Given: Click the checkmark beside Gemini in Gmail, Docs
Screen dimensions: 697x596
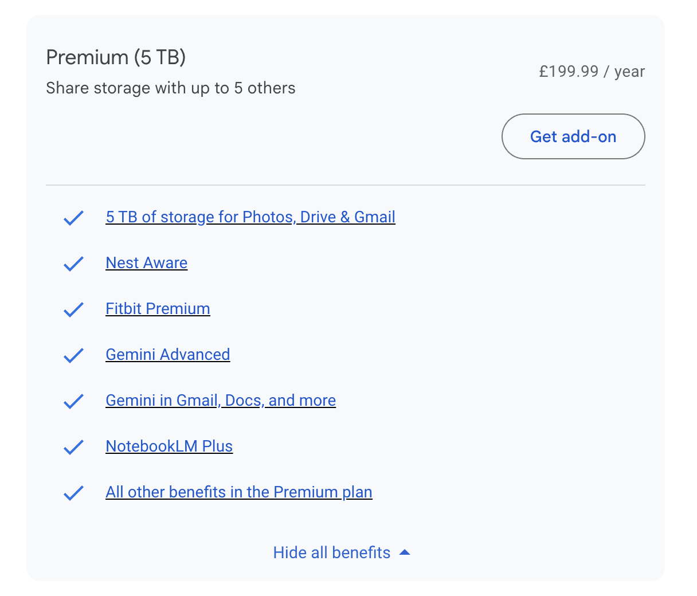Looking at the screenshot, I should click(73, 401).
